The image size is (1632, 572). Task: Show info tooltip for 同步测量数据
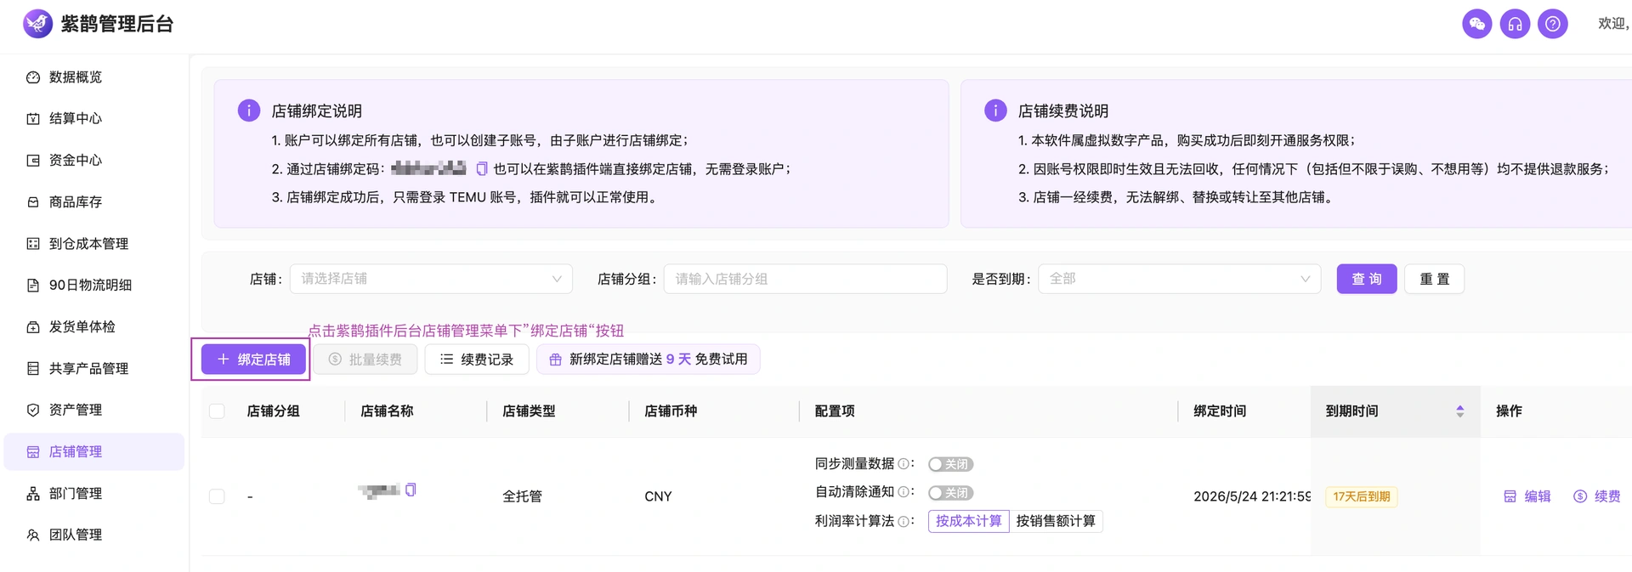904,464
